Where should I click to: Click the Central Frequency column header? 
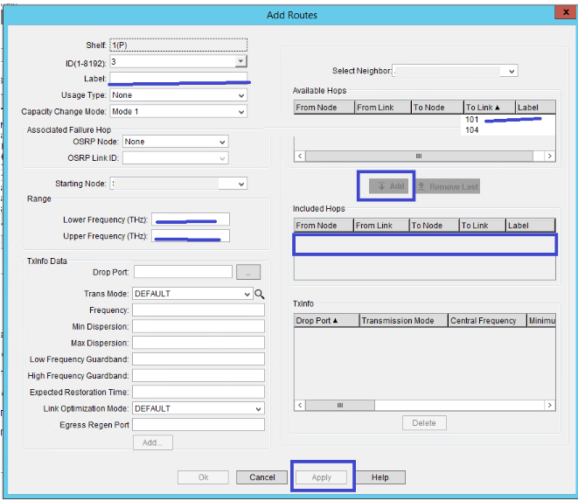(487, 320)
